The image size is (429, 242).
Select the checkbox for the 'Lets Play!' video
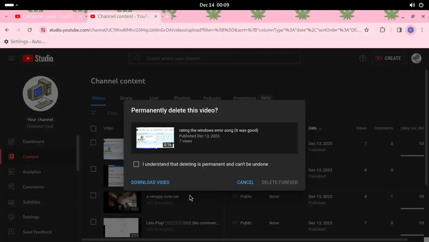click(93, 222)
